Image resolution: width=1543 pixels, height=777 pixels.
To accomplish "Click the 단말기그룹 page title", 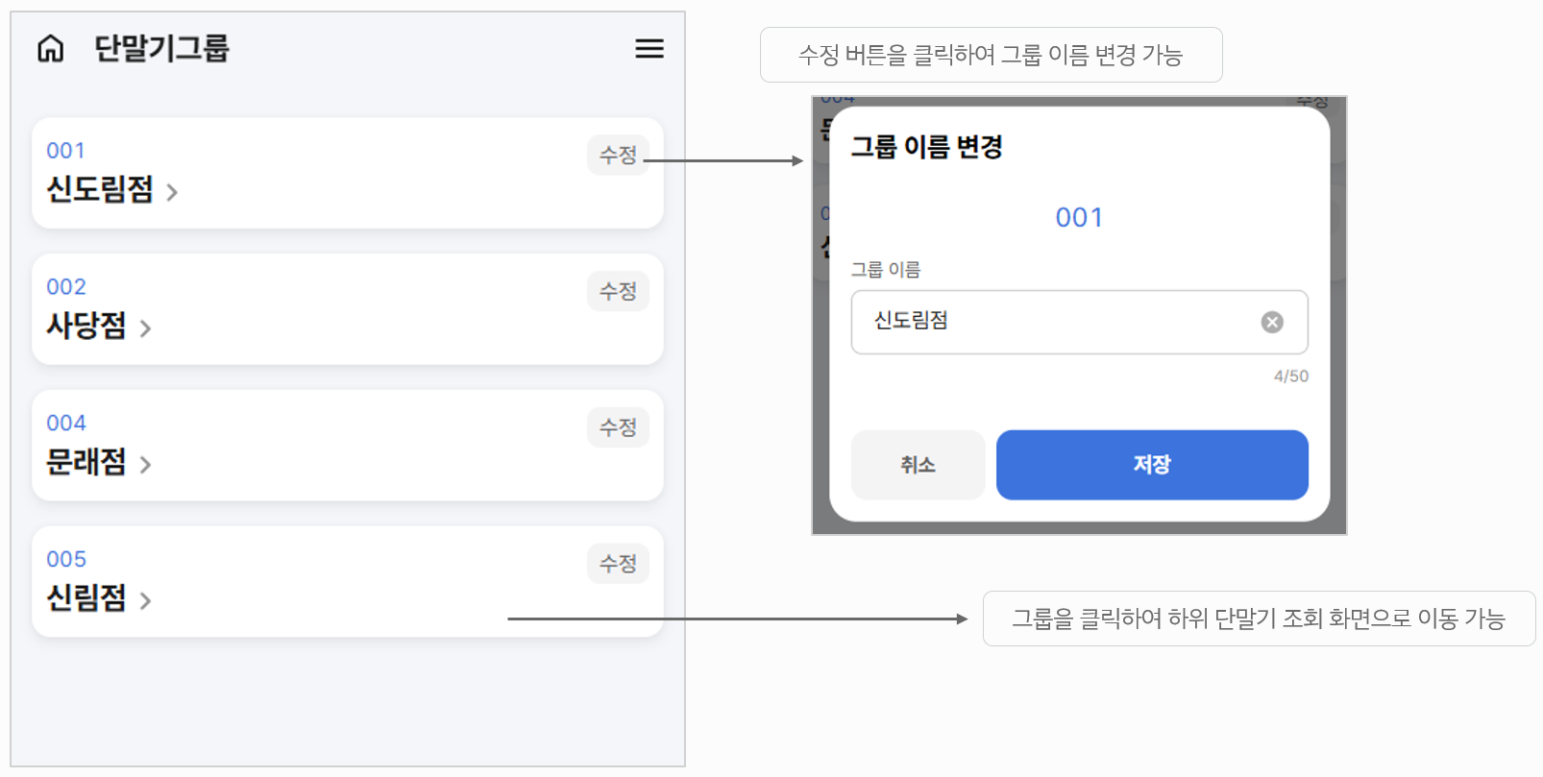I will point(161,48).
